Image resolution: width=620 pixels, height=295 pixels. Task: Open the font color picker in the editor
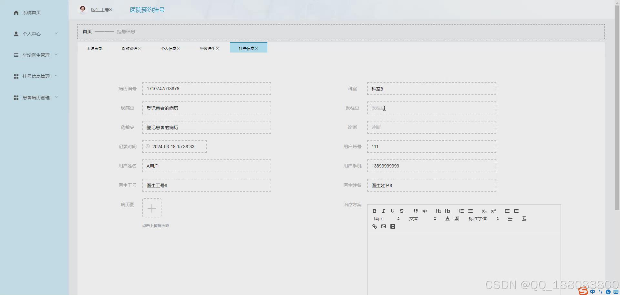[x=447, y=219]
